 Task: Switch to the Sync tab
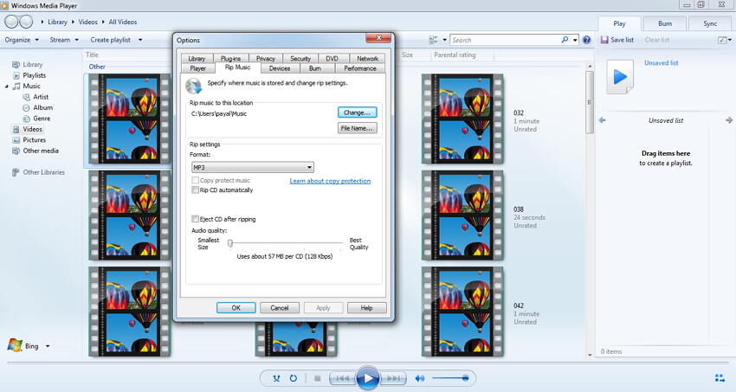pos(710,23)
